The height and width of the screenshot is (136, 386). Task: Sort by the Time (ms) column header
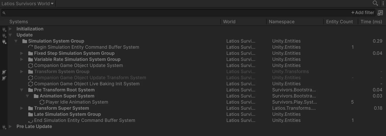click(371, 22)
